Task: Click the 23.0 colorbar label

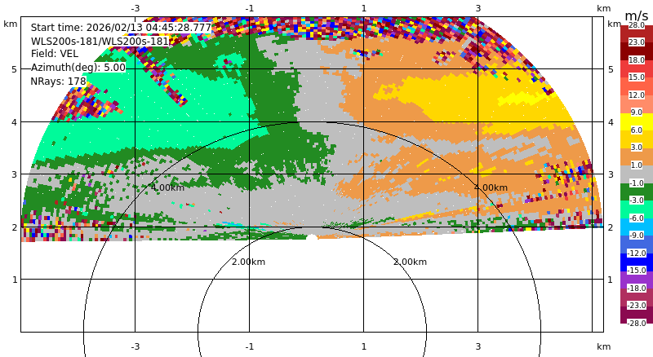Action: tap(637, 42)
